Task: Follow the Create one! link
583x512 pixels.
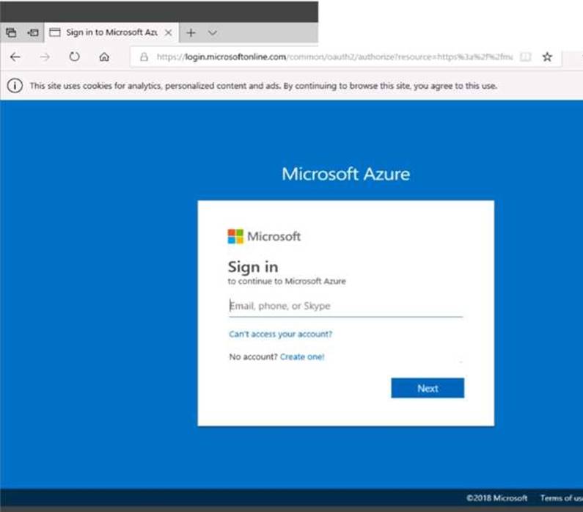Action: pyautogui.click(x=302, y=357)
